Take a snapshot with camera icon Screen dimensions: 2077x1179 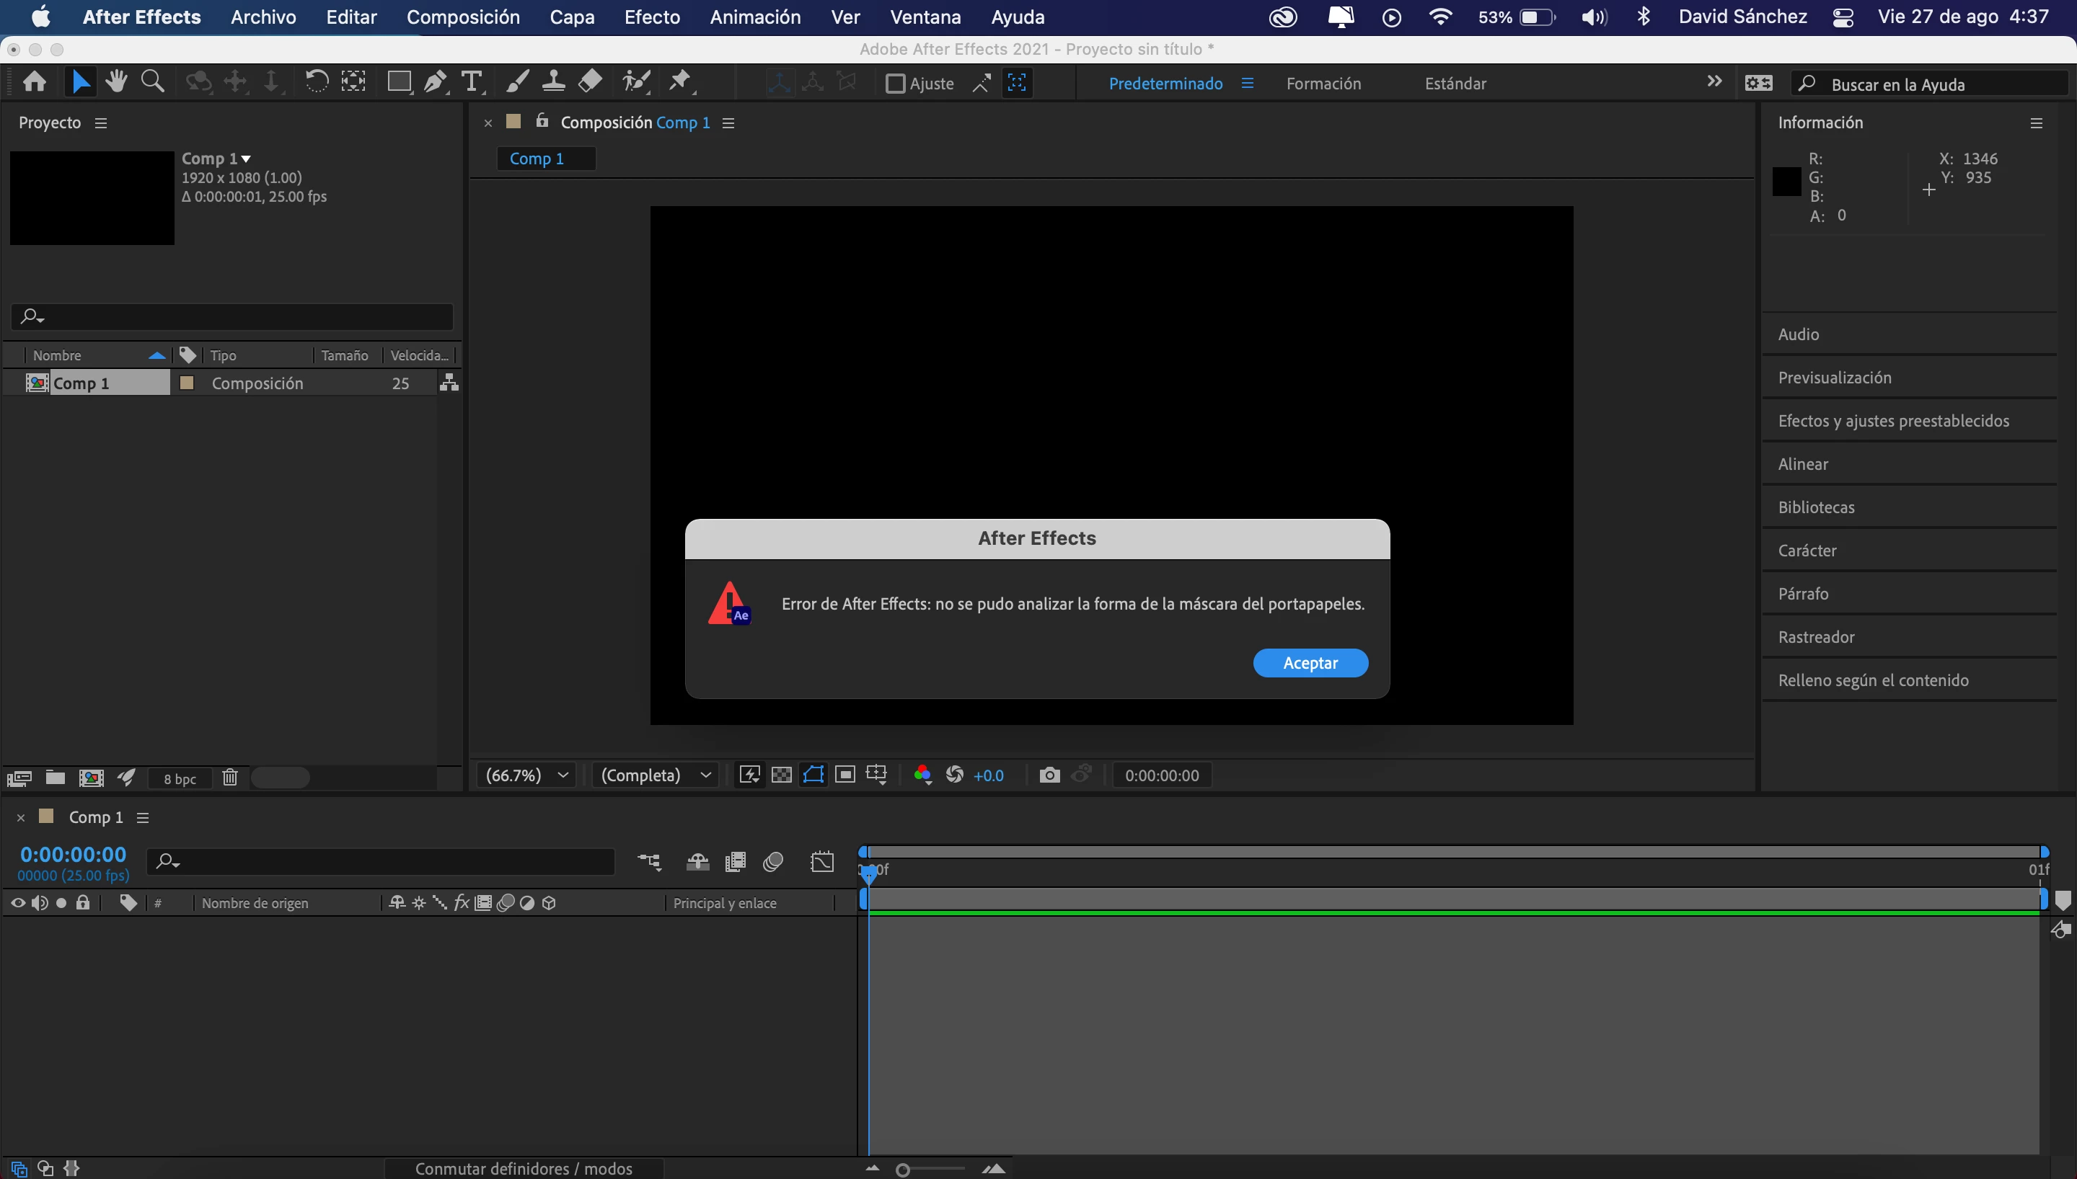[1049, 775]
